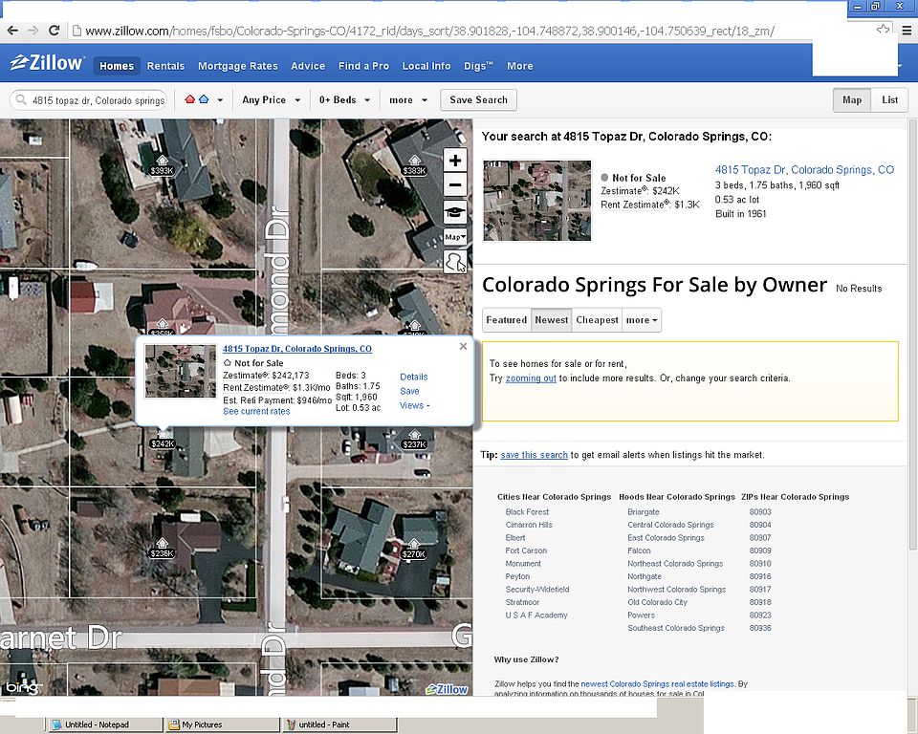Expand the more filters dropdown
Viewport: 918px width, 734px height.
pyautogui.click(x=408, y=100)
